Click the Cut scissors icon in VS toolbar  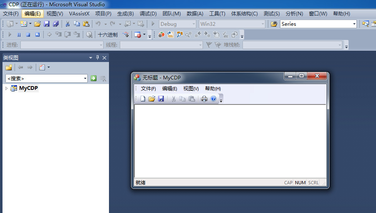pyautogui.click(x=68, y=24)
